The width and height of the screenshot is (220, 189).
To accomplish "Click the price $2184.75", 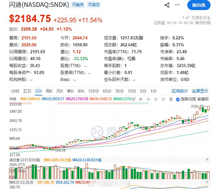I will [x=30, y=19].
